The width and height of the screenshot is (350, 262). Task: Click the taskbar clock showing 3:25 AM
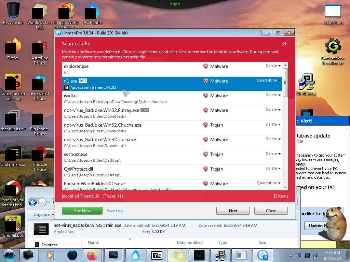[x=333, y=256]
